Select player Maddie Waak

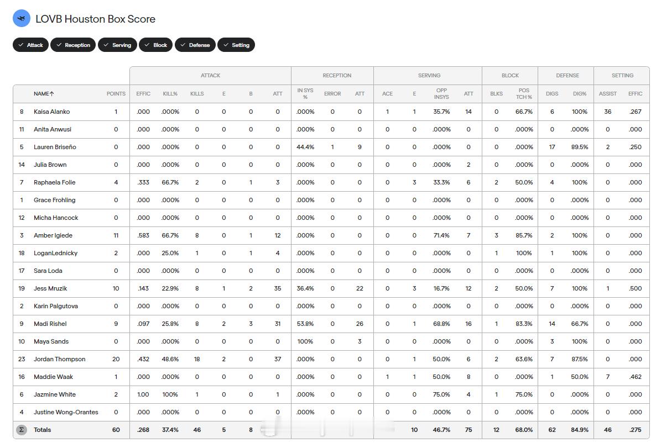tap(53, 377)
